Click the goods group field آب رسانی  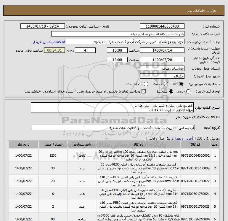pos(113,128)
